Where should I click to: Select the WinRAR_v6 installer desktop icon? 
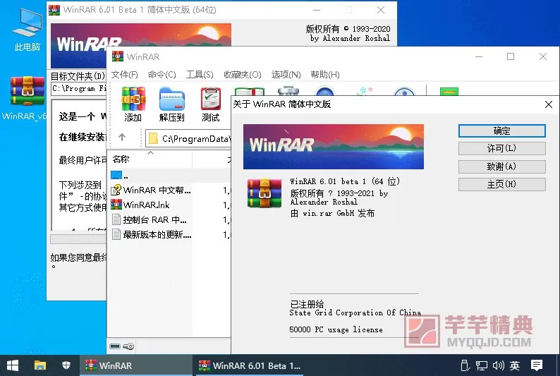27,98
